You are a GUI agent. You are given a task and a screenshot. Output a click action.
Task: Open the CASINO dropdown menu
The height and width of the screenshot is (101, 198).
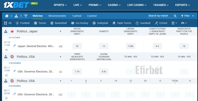point(114,5)
